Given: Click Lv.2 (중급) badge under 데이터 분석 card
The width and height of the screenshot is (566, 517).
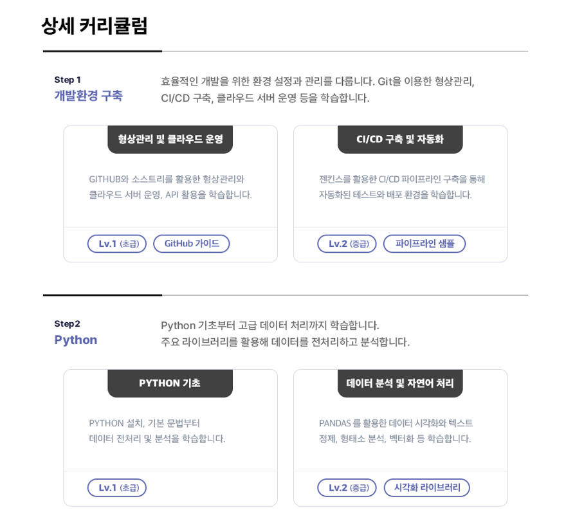Looking at the screenshot, I should tap(347, 487).
